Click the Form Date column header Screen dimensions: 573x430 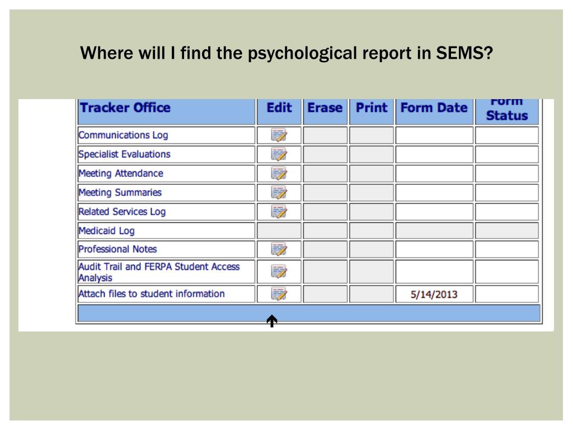coord(434,111)
